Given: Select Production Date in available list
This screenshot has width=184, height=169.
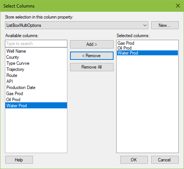Looking at the screenshot, I should [36, 88].
